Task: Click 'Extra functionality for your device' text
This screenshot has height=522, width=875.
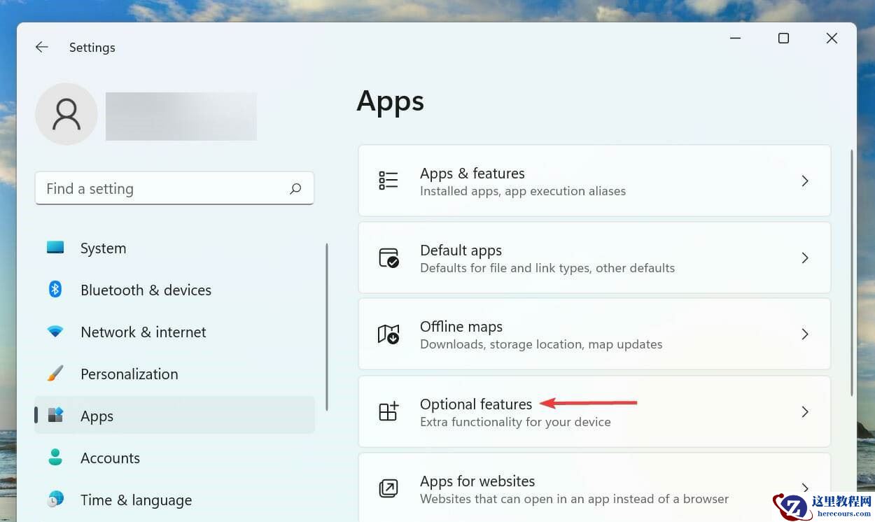Action: pos(515,422)
